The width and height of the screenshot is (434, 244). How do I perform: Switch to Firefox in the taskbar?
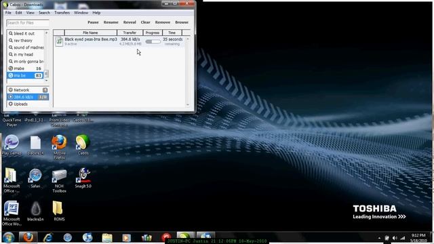tap(28, 238)
